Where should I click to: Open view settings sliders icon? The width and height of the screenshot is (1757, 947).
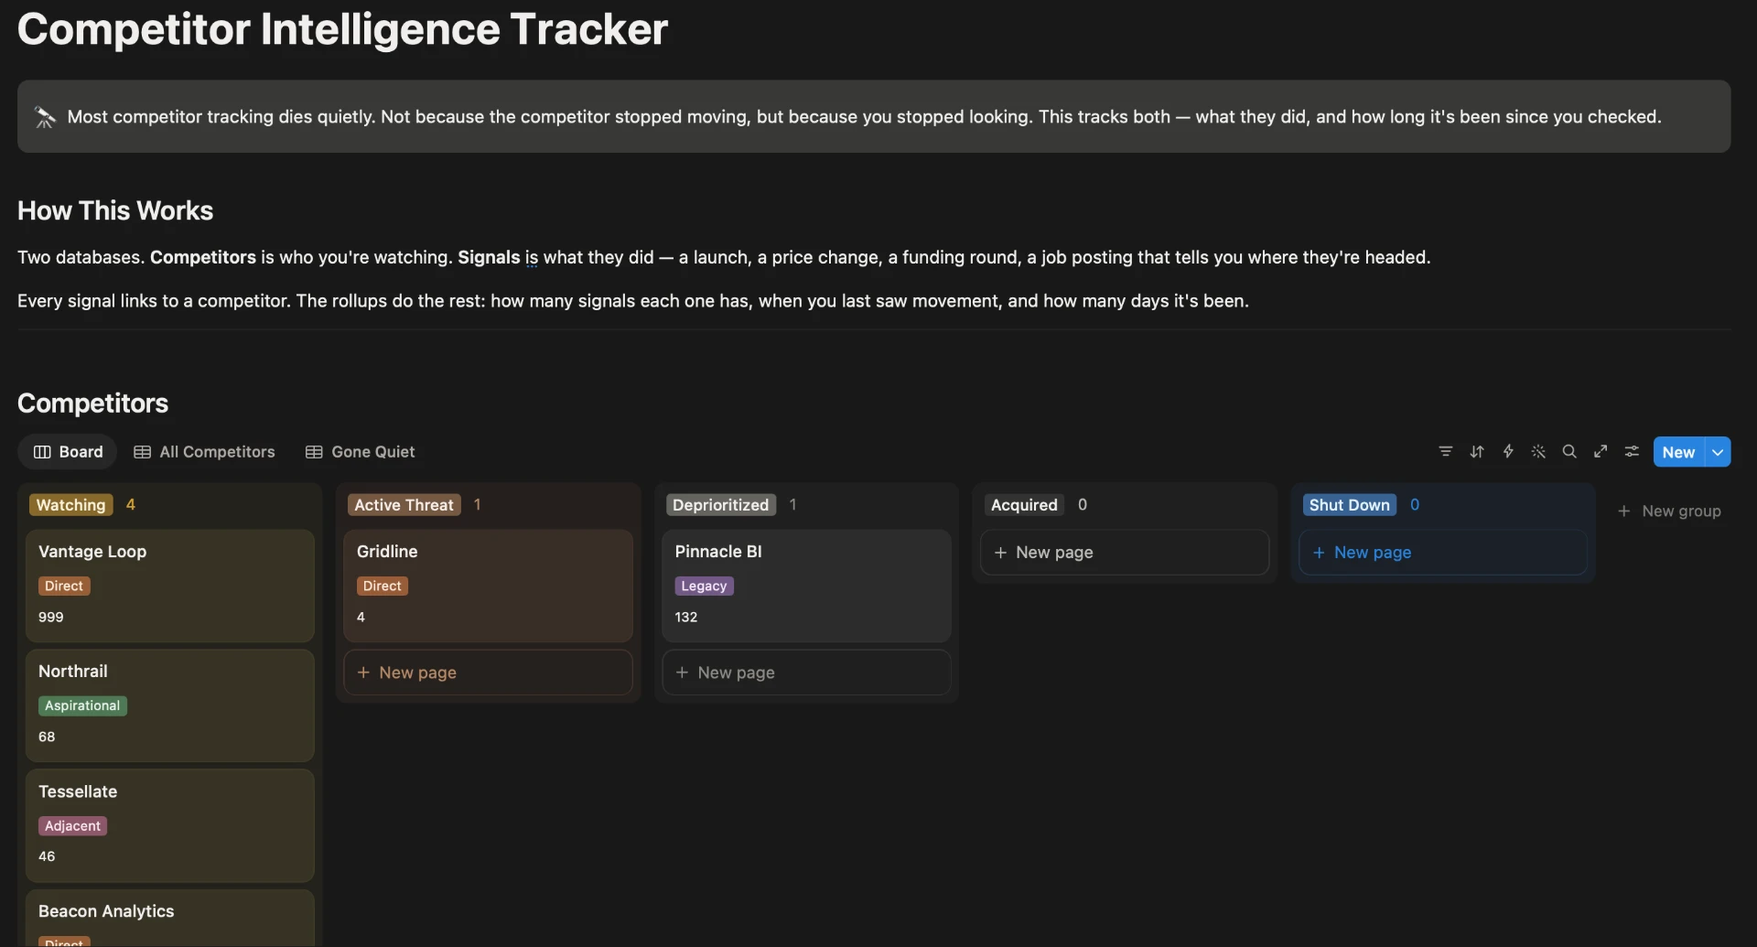1632,452
